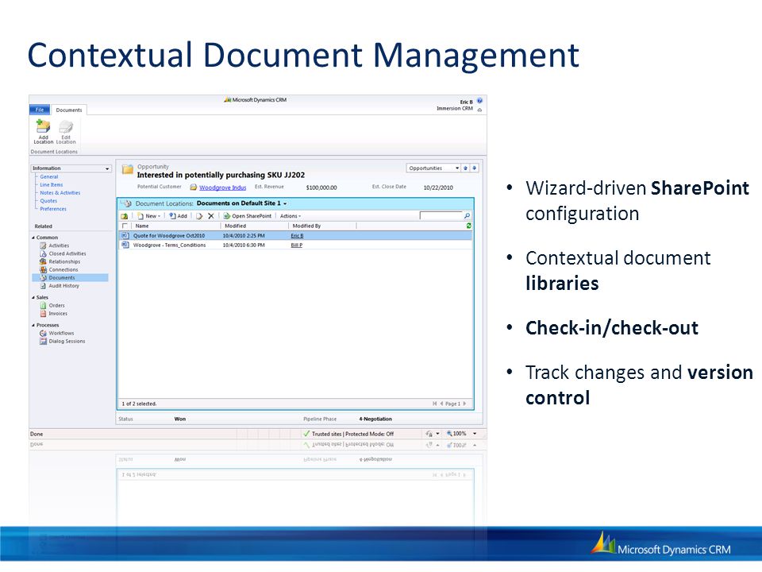The image size is (762, 572).
Task: Select the Woodgrove - Terms_Conditions row name
Action: (x=170, y=245)
